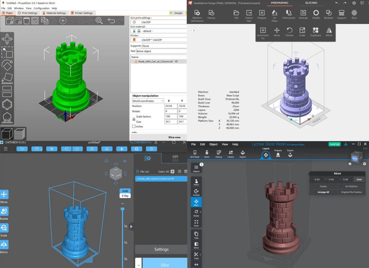
Task: Open the Material Settings tab in PrusaSlicer
Action: point(54,13)
